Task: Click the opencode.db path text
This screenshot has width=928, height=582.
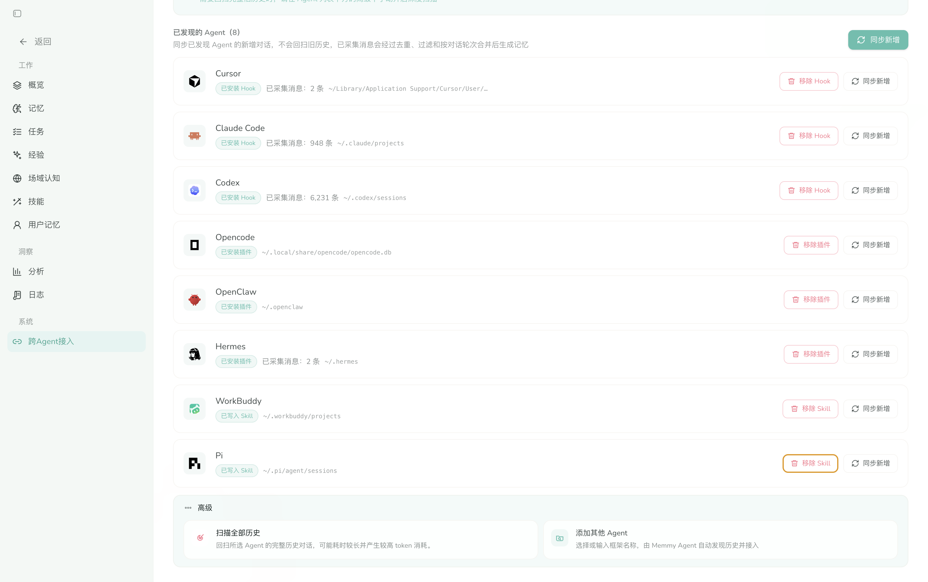Action: (x=327, y=252)
